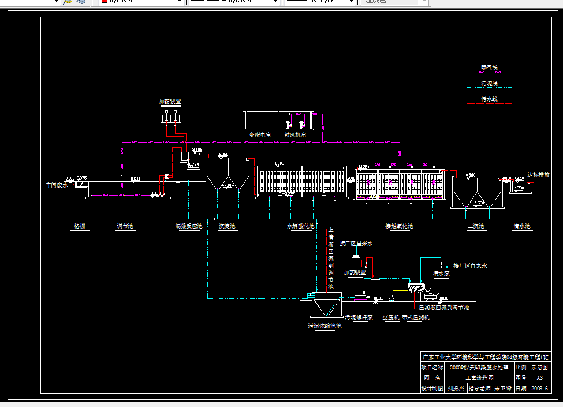Screen dimensions: 563x407
Task: Click 接厂区自来水 text above dosing tank
Action: pyautogui.click(x=356, y=244)
